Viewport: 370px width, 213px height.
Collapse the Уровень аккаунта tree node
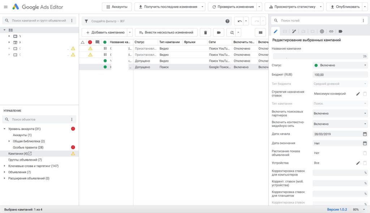pos(4,129)
